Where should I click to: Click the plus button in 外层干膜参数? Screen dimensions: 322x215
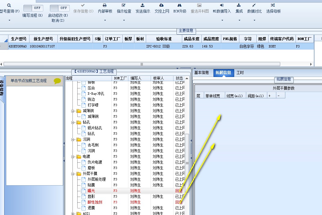[269, 96]
